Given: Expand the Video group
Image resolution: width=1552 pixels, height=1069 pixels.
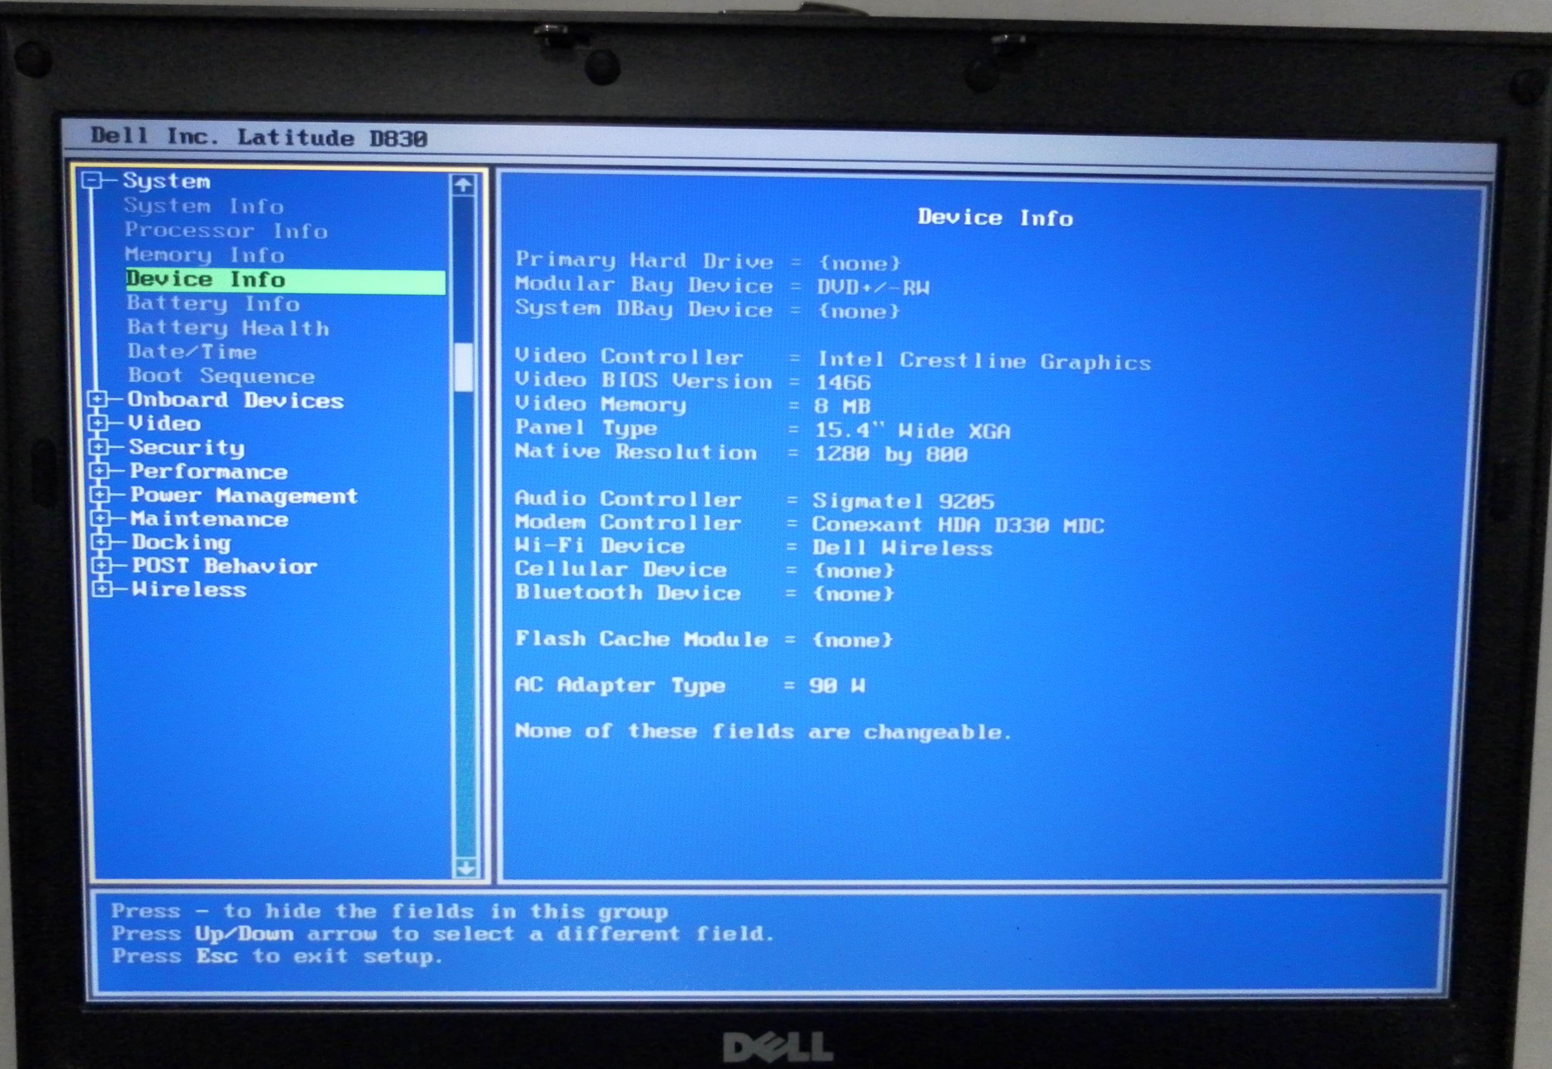Looking at the screenshot, I should tap(98, 423).
